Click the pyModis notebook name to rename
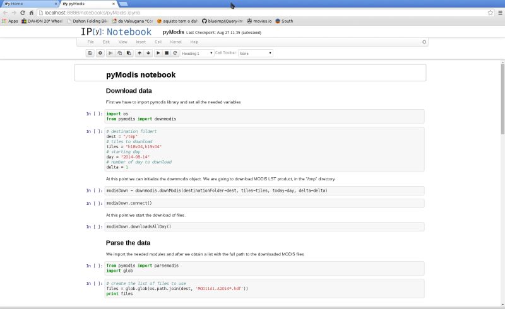Screen dimensions: 505x309 coord(173,32)
